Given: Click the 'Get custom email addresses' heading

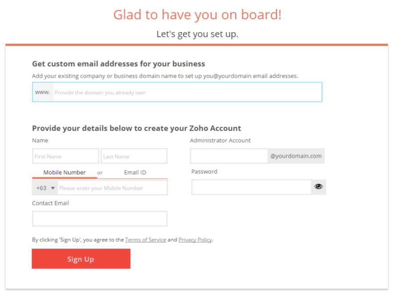Looking at the screenshot, I should click(119, 64).
